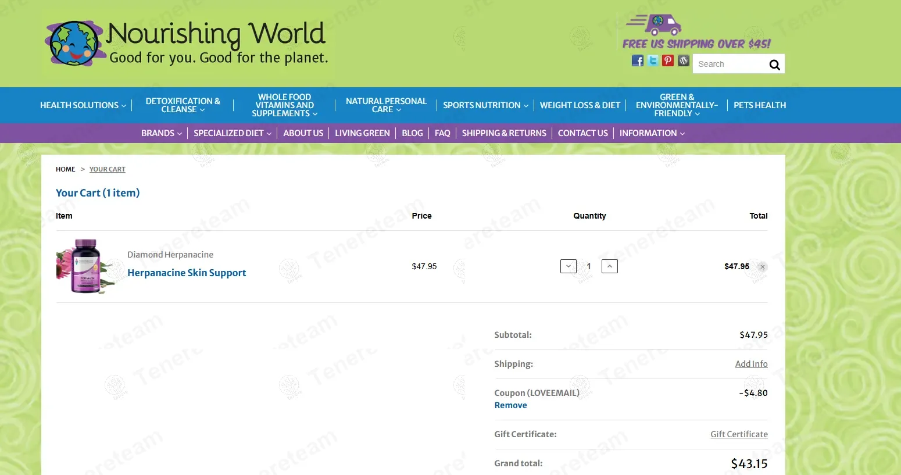
Task: Expand the Brands dropdown
Action: pyautogui.click(x=162, y=133)
